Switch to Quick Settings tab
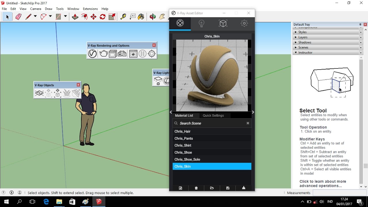Screen dimensions: 368x207 [213, 116]
